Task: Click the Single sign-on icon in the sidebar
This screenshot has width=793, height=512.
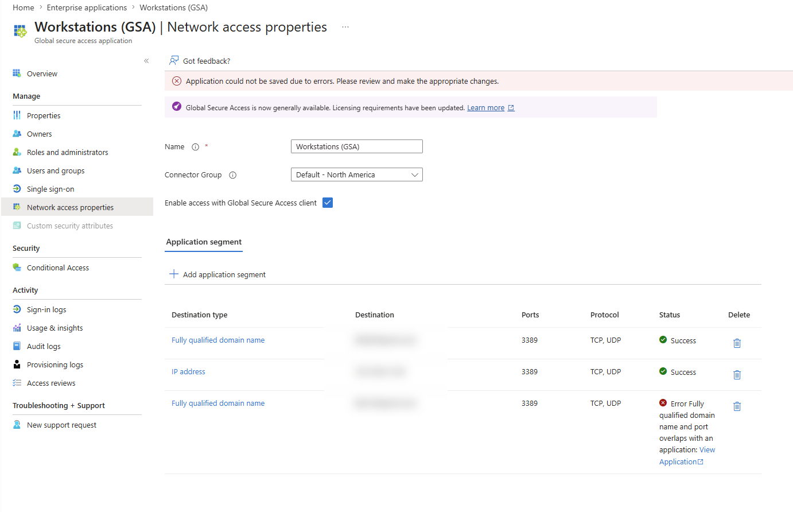Action: click(17, 189)
